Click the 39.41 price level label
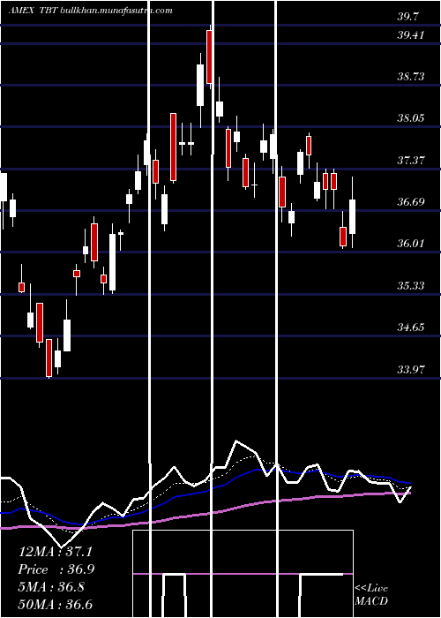The image size is (441, 618). click(411, 35)
